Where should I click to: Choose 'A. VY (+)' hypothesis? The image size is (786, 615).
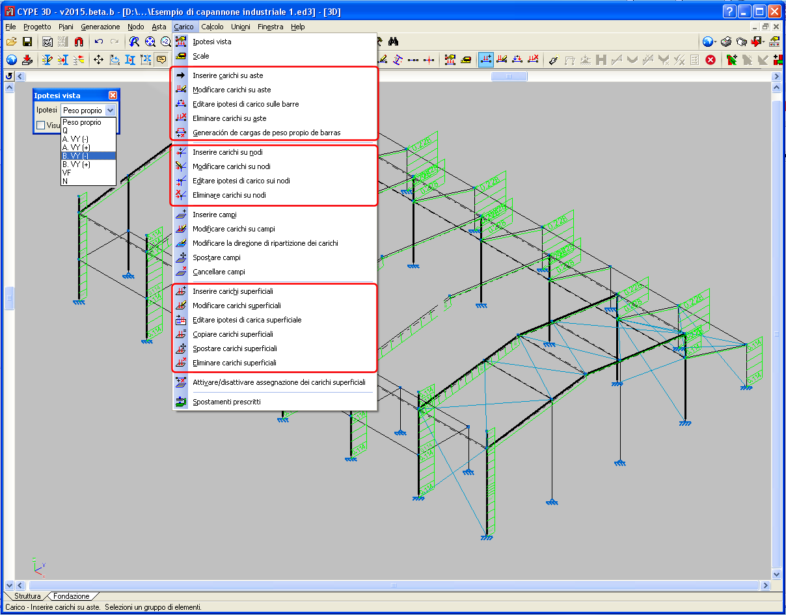click(x=88, y=147)
